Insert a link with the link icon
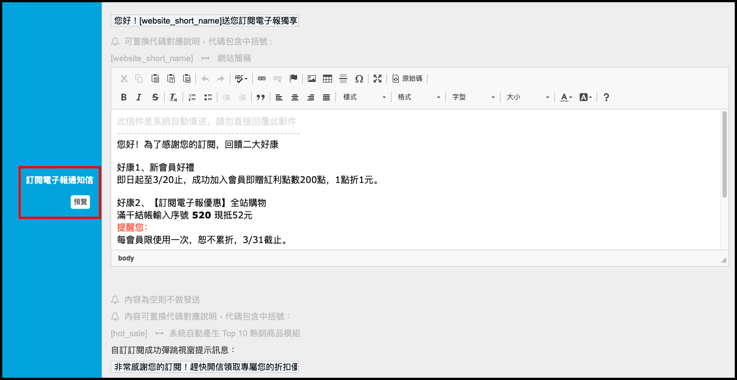737x380 pixels. tap(261, 79)
